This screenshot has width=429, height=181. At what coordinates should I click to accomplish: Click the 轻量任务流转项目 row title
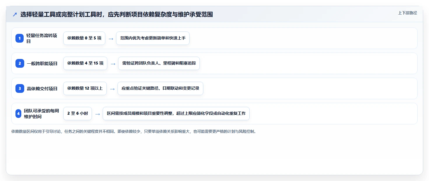coord(42,38)
